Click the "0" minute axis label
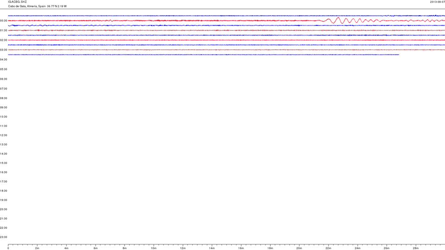 pos(8,248)
